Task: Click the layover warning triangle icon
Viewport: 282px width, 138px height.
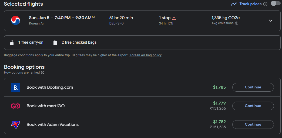Action: (x=174, y=18)
